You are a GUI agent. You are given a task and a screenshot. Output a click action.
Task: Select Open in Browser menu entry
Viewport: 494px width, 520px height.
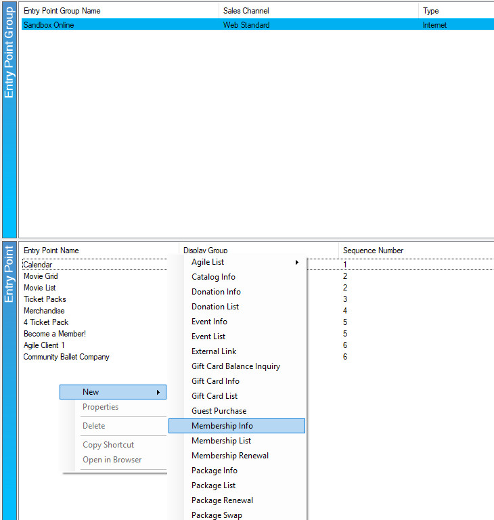click(112, 460)
